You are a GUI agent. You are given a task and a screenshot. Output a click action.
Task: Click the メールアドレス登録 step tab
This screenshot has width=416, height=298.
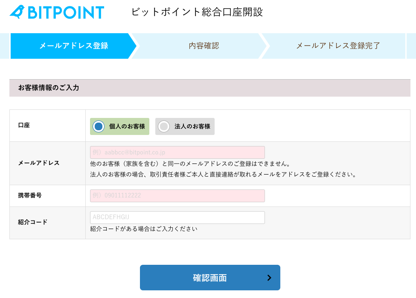73,46
